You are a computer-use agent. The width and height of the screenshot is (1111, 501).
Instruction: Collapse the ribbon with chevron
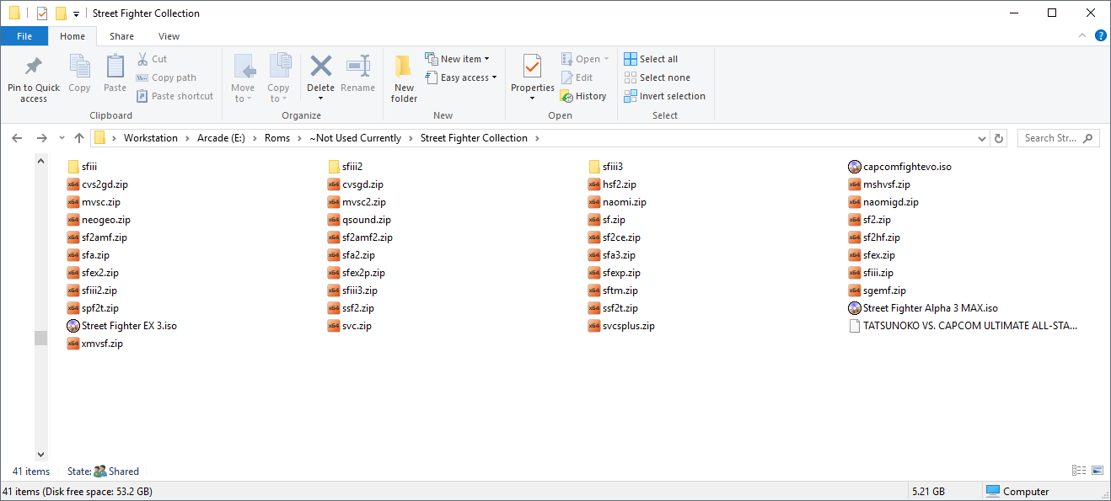[x=1084, y=35]
